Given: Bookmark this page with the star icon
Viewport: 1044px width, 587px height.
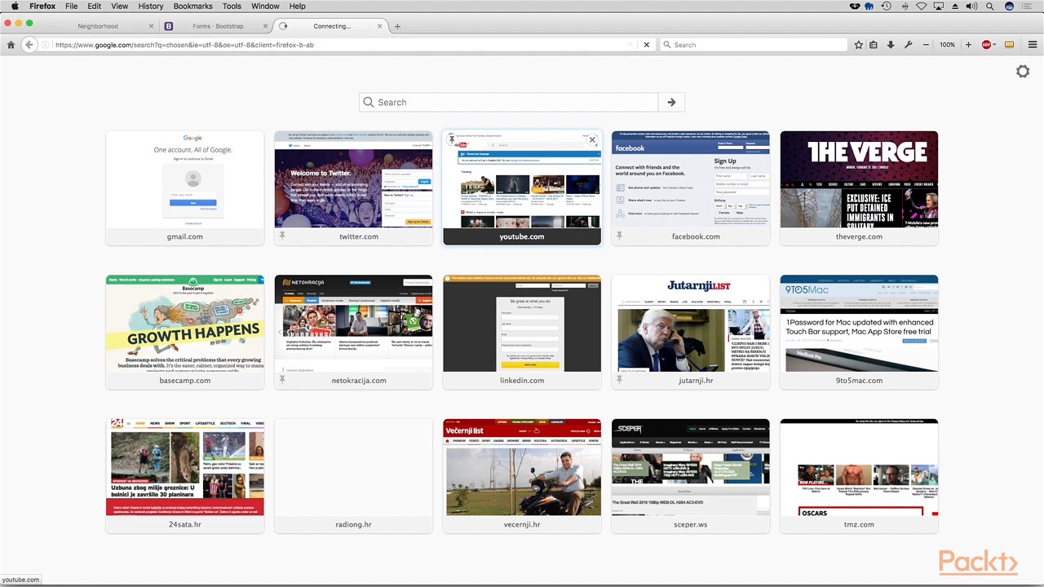Looking at the screenshot, I should (x=858, y=45).
